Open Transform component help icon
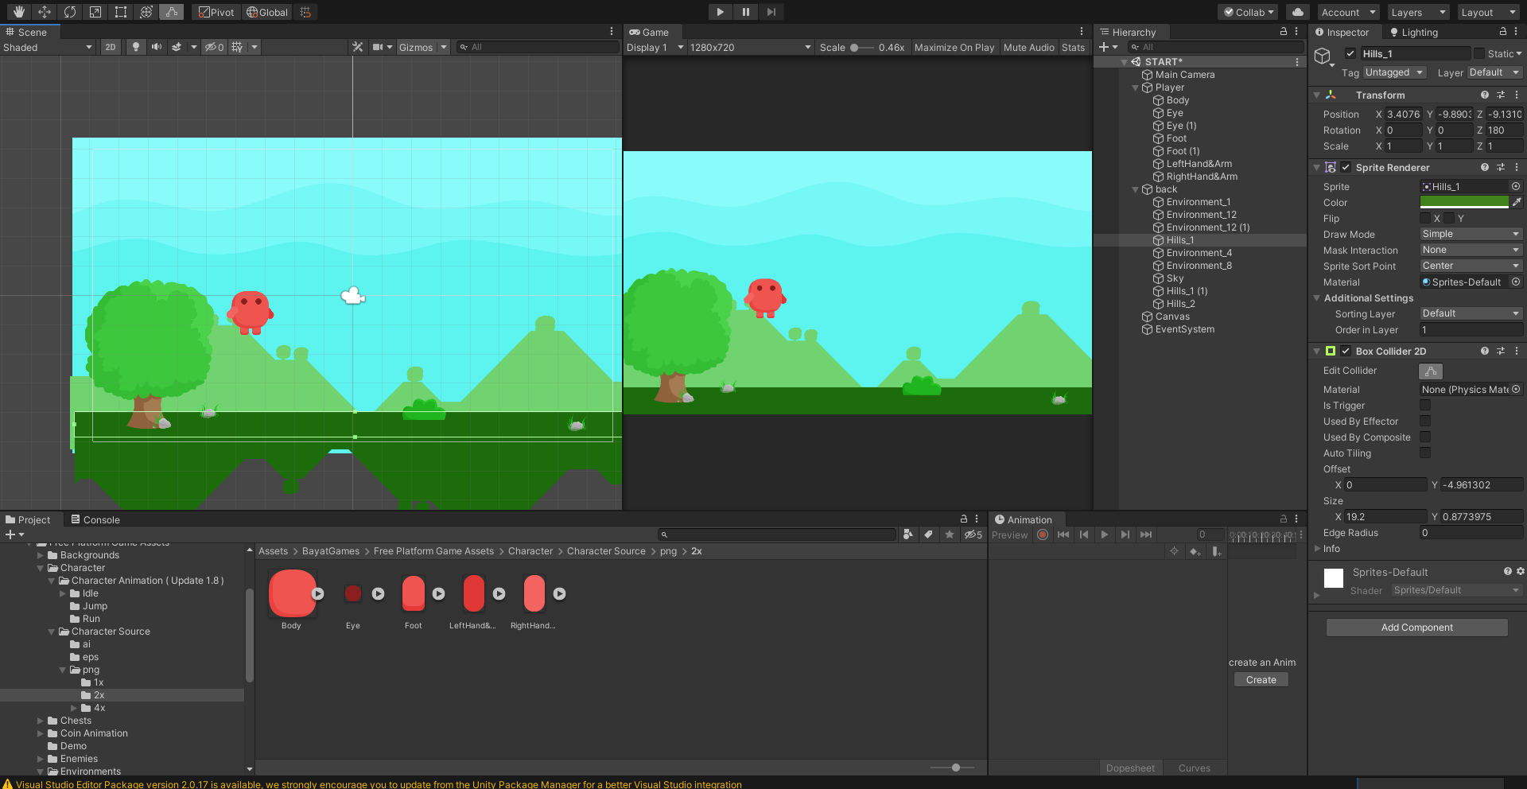The width and height of the screenshot is (1527, 789). click(1484, 95)
